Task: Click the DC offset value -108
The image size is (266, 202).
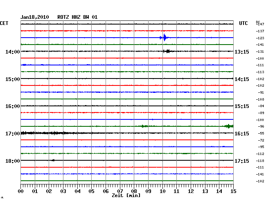Action: pos(260,99)
